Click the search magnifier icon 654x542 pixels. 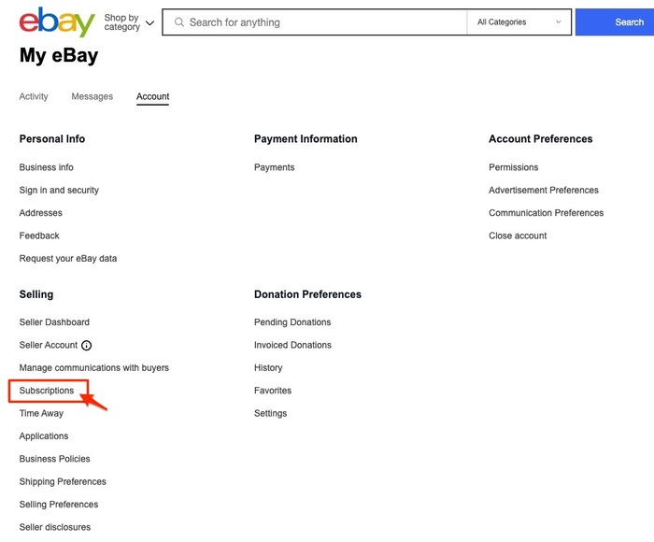pyautogui.click(x=179, y=22)
